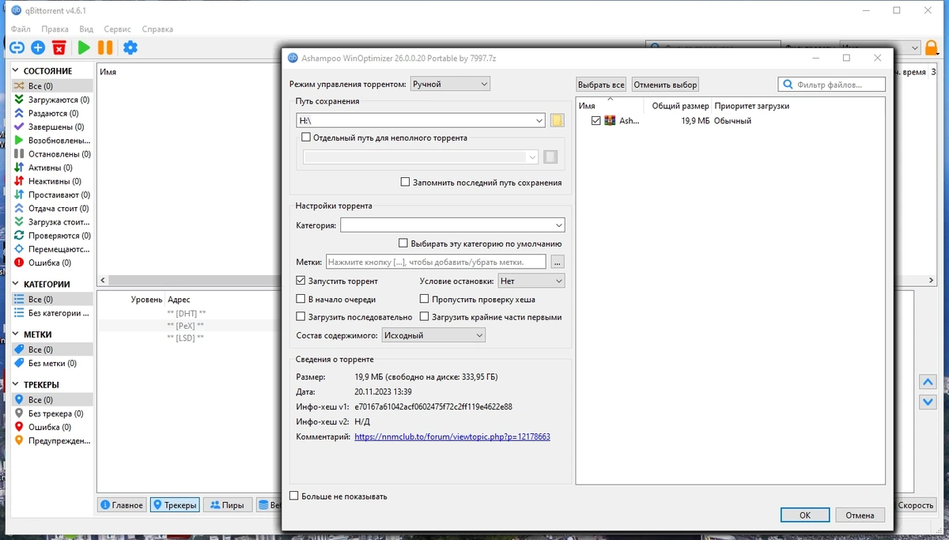949x540 pixels.
Task: Open the nnmclub.to comment link
Action: tap(452, 436)
